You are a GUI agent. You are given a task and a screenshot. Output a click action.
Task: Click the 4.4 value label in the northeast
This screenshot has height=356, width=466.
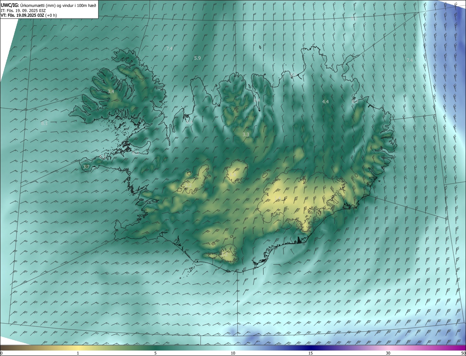coord(325,102)
